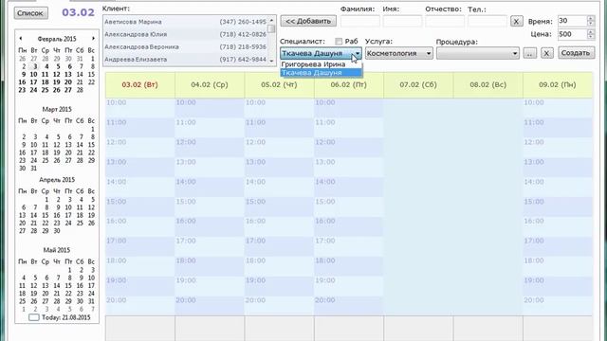Click the Время field showing 30

(x=572, y=21)
